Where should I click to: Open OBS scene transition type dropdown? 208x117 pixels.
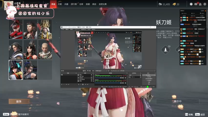[134, 75]
